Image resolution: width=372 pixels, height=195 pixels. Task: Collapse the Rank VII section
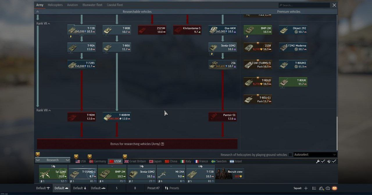click(49, 23)
